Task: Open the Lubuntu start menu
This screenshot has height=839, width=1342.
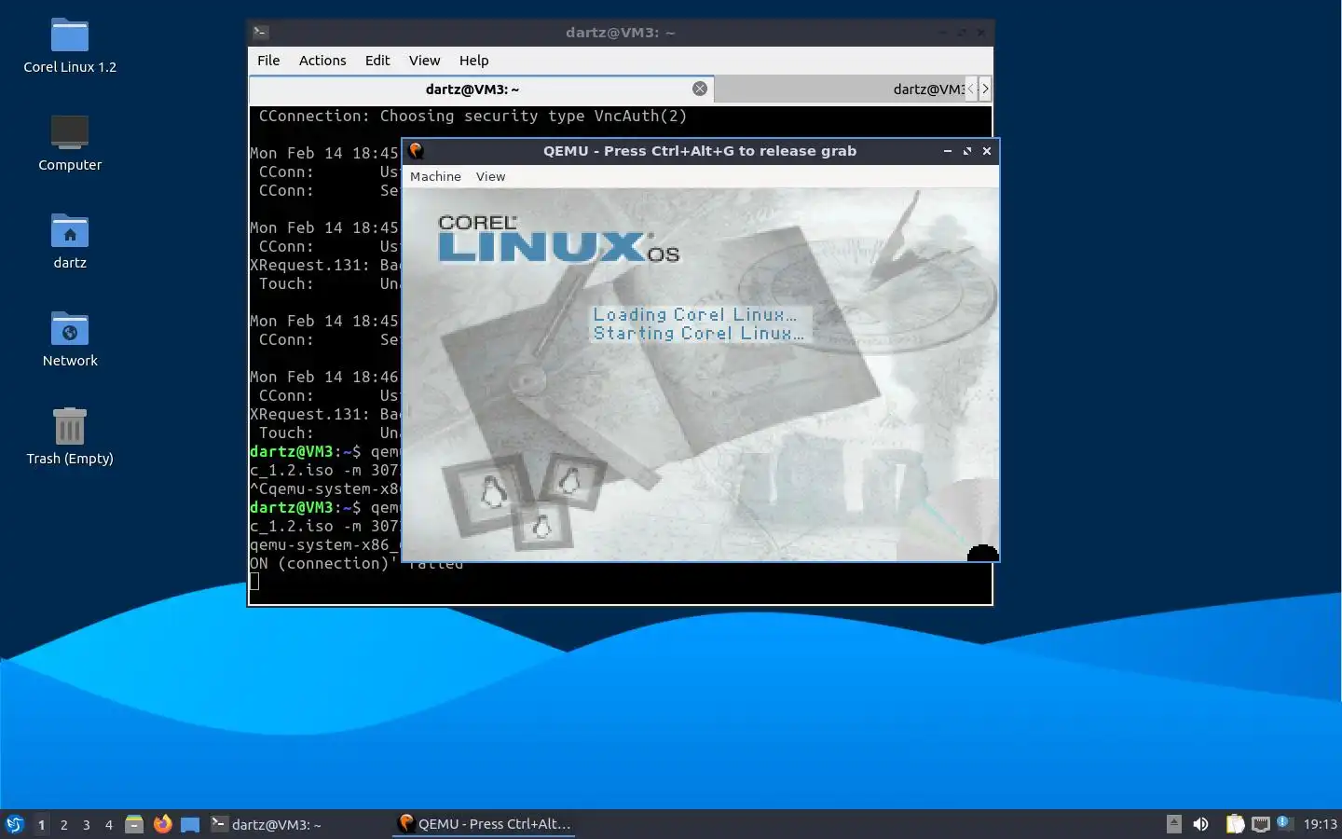Action: tap(15, 824)
